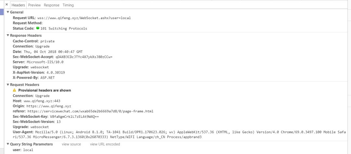
Task: Click the provisional headers warning icon
Action: click(14, 90)
